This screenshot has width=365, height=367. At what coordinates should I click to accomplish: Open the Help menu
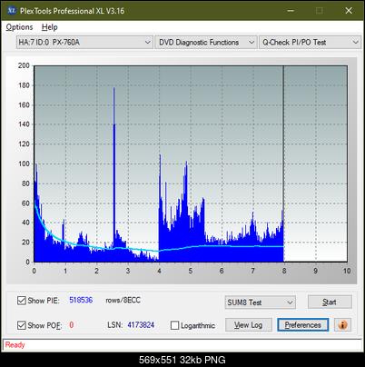pyautogui.click(x=50, y=27)
